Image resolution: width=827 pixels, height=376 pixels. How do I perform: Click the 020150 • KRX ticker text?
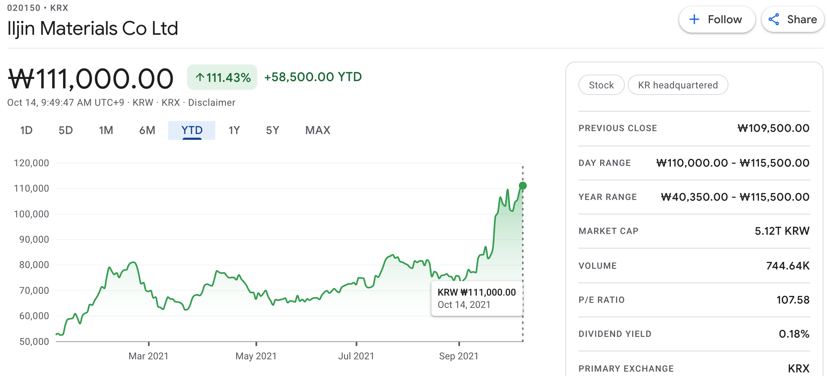click(x=38, y=8)
